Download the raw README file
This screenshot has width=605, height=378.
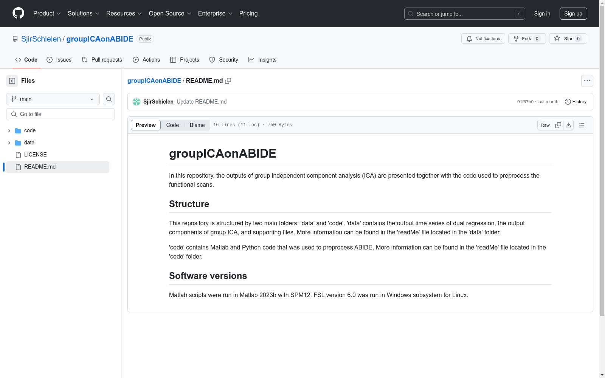coord(568,125)
